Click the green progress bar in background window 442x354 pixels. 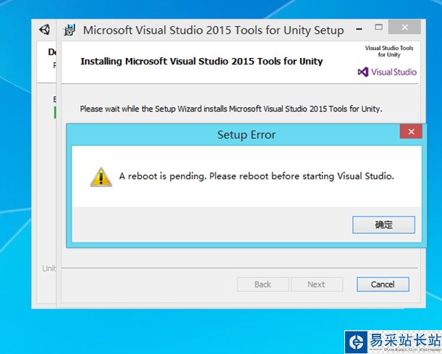(x=55, y=112)
